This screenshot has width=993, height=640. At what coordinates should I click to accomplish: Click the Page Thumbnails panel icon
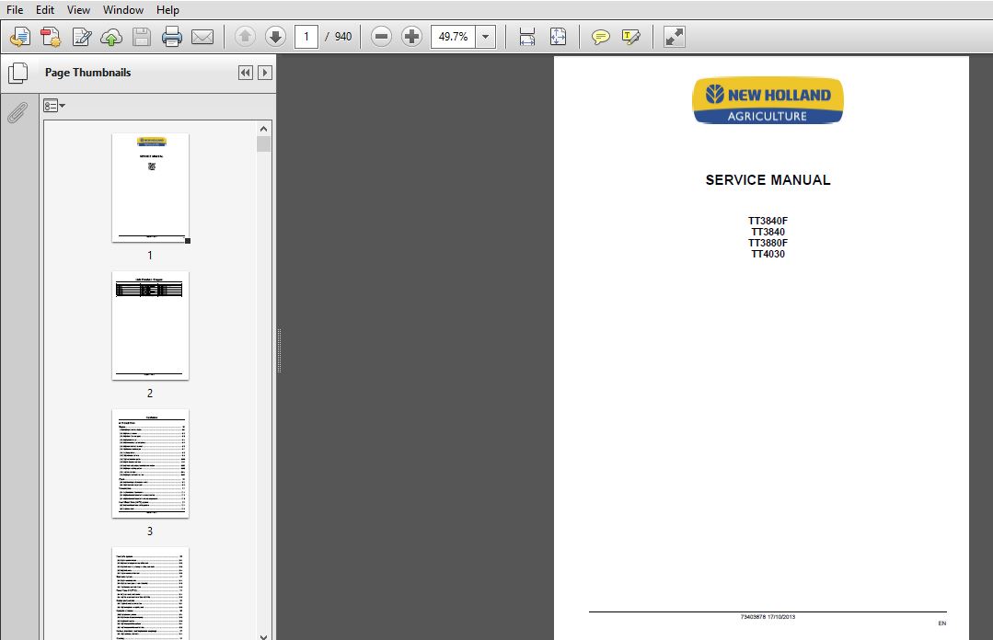(x=18, y=73)
